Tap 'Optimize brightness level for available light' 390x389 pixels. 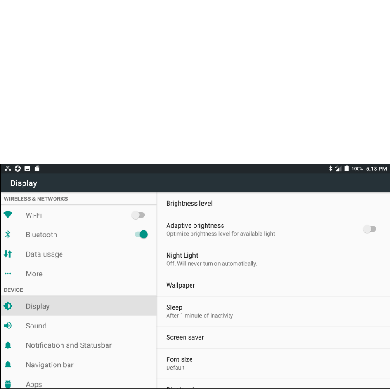[221, 234]
